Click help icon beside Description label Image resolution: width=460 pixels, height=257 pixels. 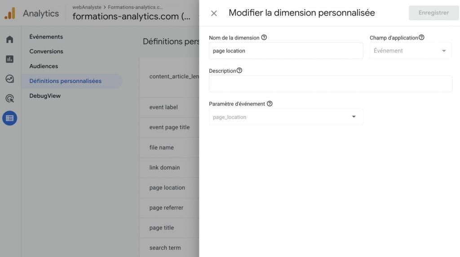(239, 70)
